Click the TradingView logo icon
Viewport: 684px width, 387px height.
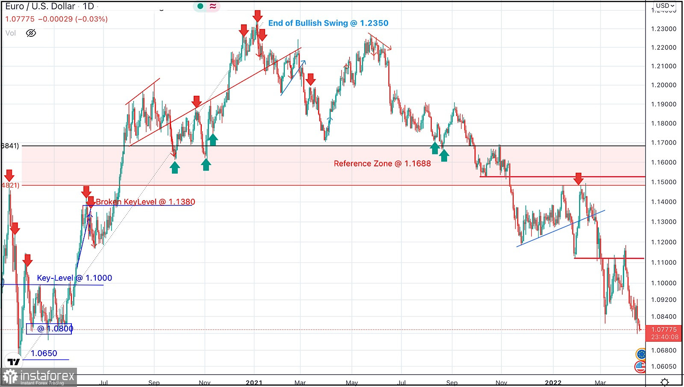14,362
